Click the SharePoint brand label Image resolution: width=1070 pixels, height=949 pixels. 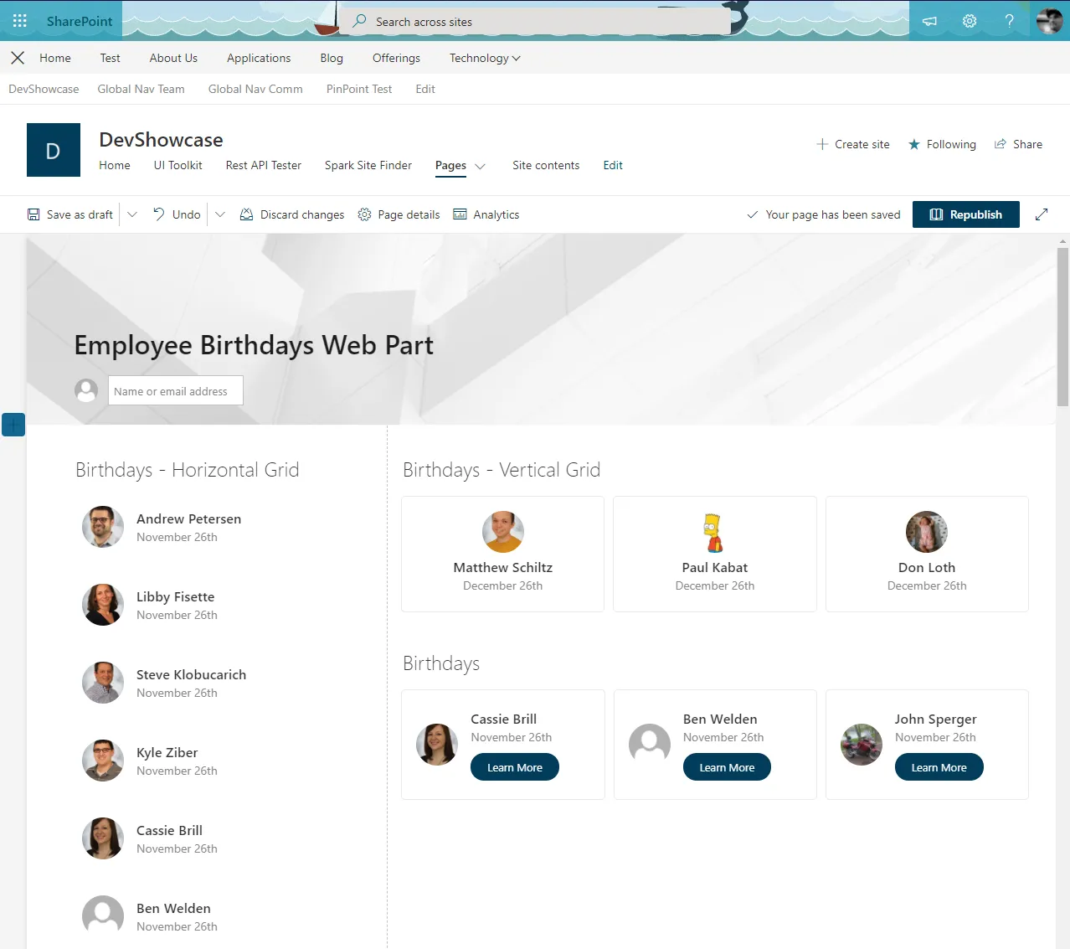80,21
